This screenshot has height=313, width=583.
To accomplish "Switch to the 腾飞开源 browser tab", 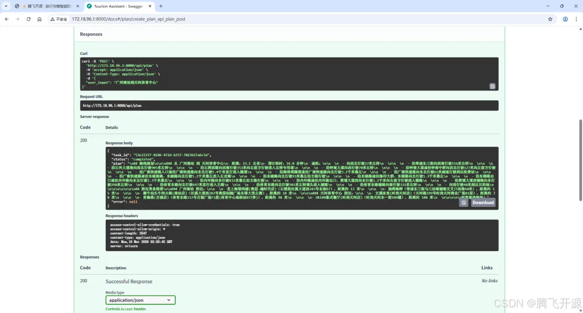I will 46,6.
